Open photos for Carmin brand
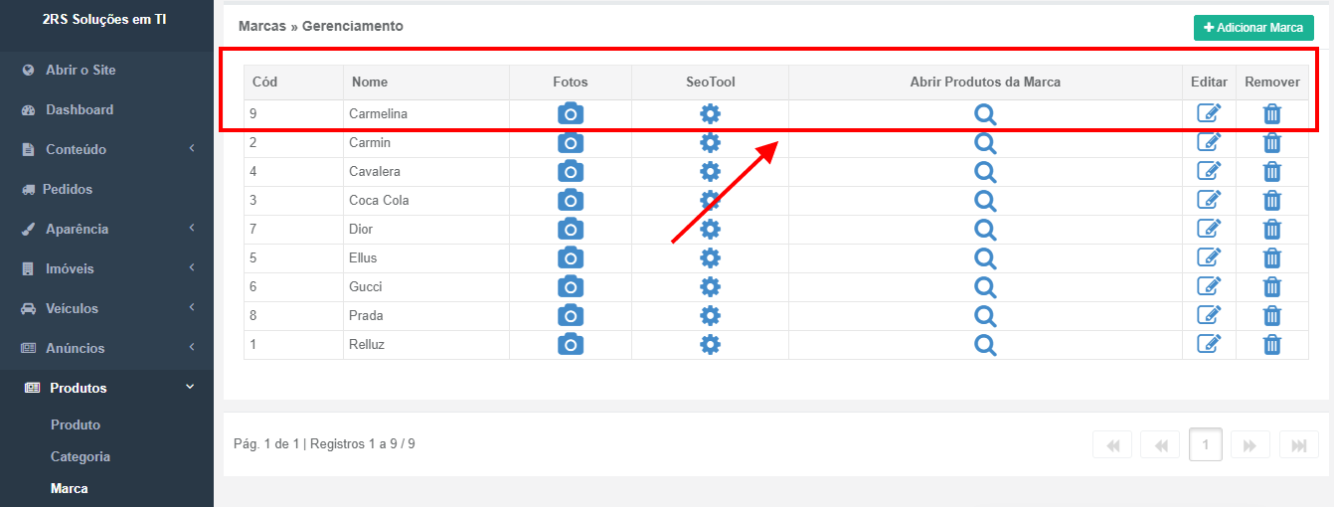Screen dimensions: 1334x507 571,142
